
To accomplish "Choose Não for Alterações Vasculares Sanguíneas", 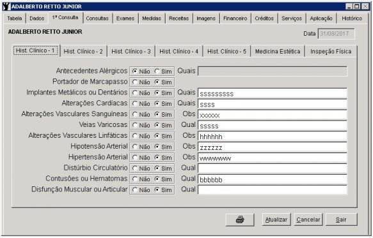I will click(x=141, y=114).
